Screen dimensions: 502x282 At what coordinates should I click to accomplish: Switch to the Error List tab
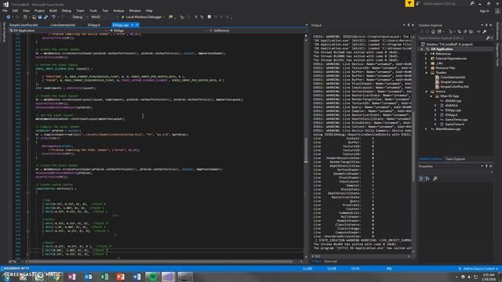click(x=330, y=261)
